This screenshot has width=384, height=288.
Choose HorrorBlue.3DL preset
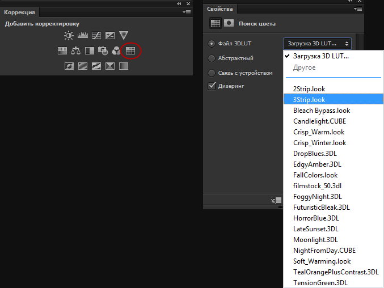(x=334, y=218)
